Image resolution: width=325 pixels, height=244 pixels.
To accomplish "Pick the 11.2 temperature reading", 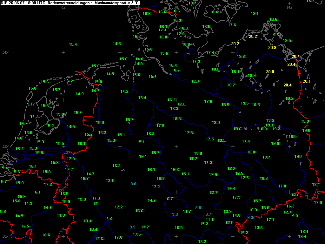I will pyautogui.click(x=193, y=159).
